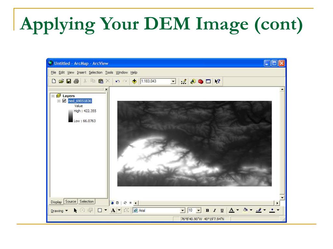Click the Paste clipboard icon
Image resolution: width=333 pixels, height=249 pixels.
pyautogui.click(x=101, y=81)
